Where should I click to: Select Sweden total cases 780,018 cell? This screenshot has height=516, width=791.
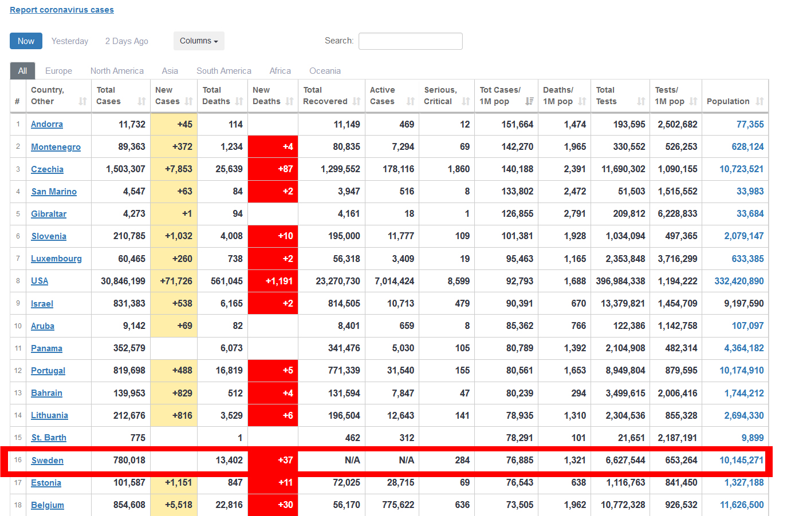[121, 460]
